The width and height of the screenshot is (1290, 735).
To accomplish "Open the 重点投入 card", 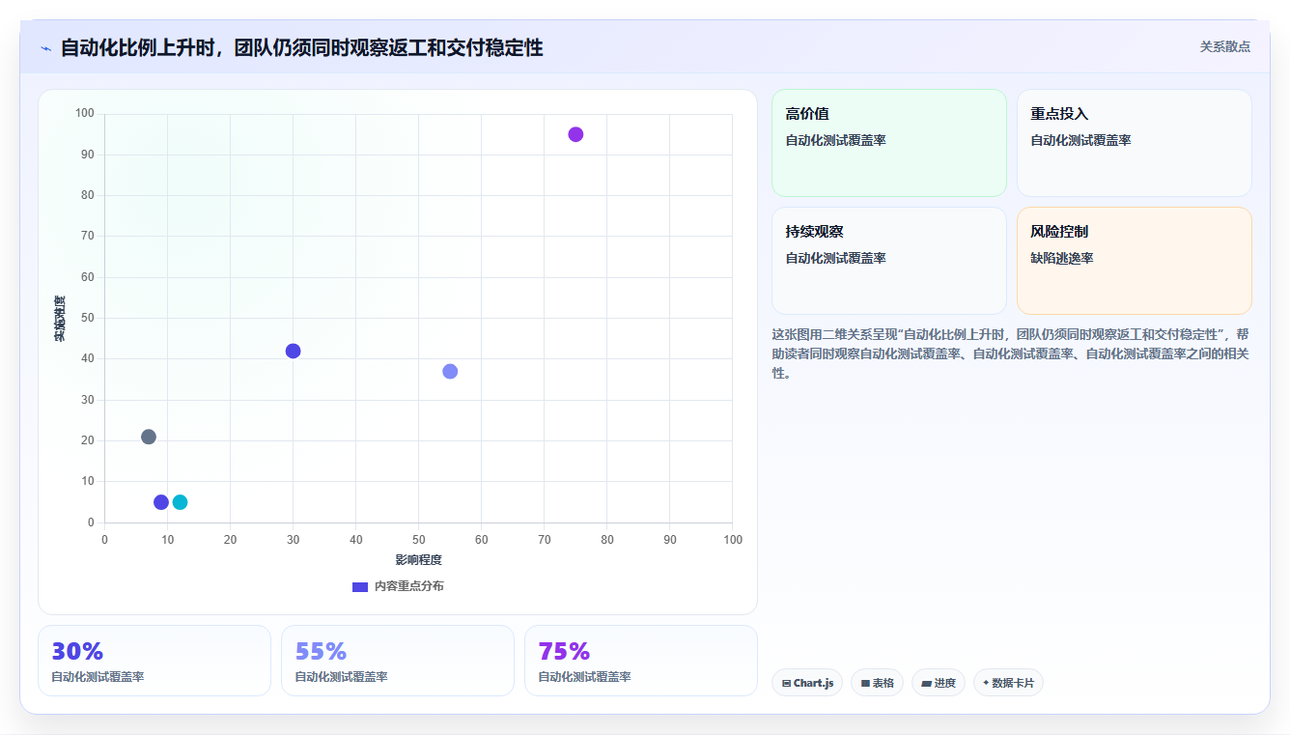I will (x=1135, y=143).
